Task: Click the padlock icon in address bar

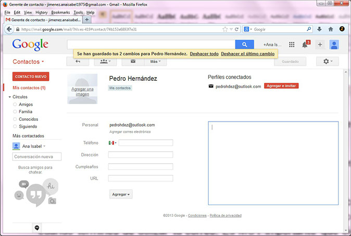Action: click(18, 29)
